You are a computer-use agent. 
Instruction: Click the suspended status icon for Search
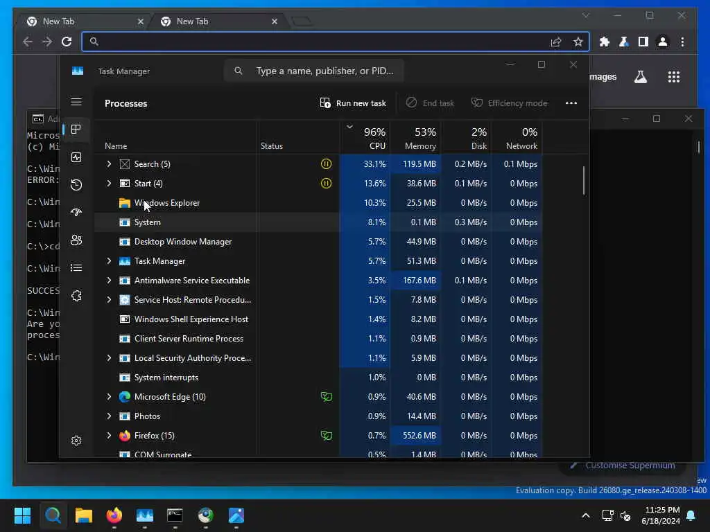pyautogui.click(x=326, y=163)
